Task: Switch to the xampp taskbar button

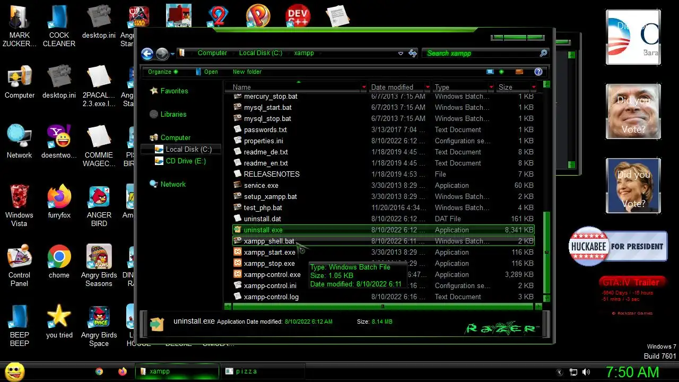Action: tap(177, 371)
